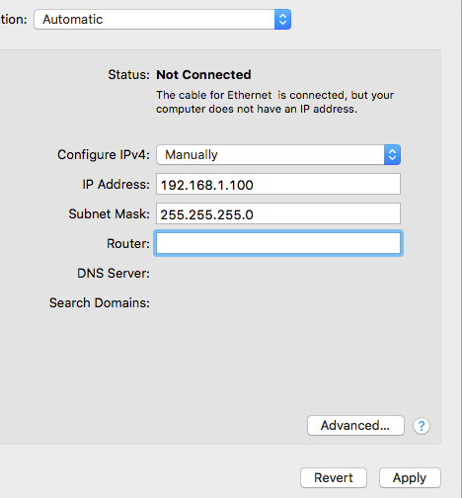
Task: Open the Automatic location dropdown
Action: coord(162,20)
